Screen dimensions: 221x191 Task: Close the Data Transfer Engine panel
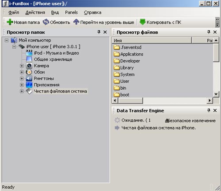tap(215, 110)
